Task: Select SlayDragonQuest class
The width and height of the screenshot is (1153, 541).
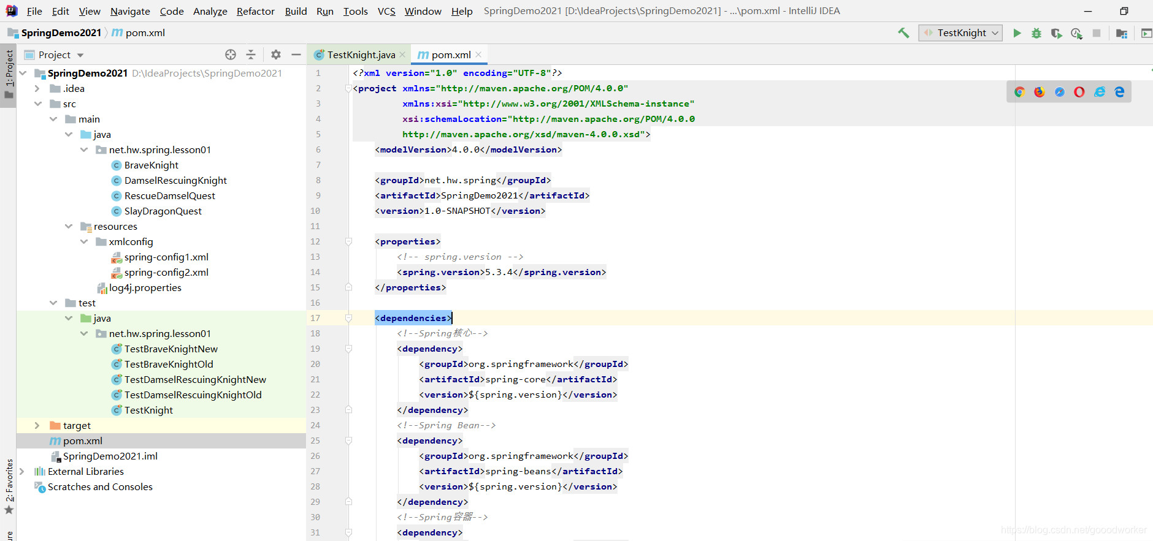Action: coord(163,211)
